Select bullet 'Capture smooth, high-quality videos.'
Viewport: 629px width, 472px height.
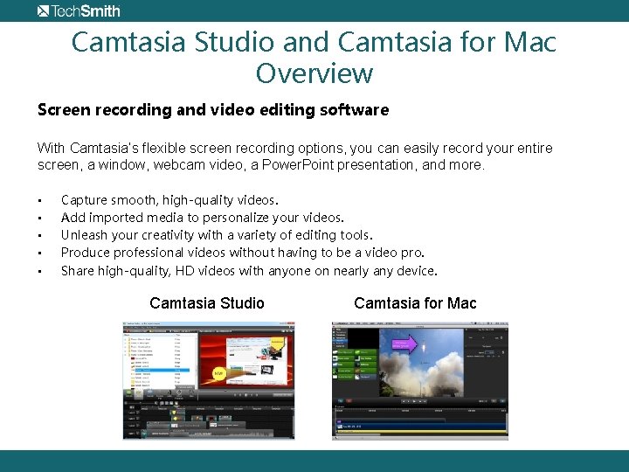[169, 200]
